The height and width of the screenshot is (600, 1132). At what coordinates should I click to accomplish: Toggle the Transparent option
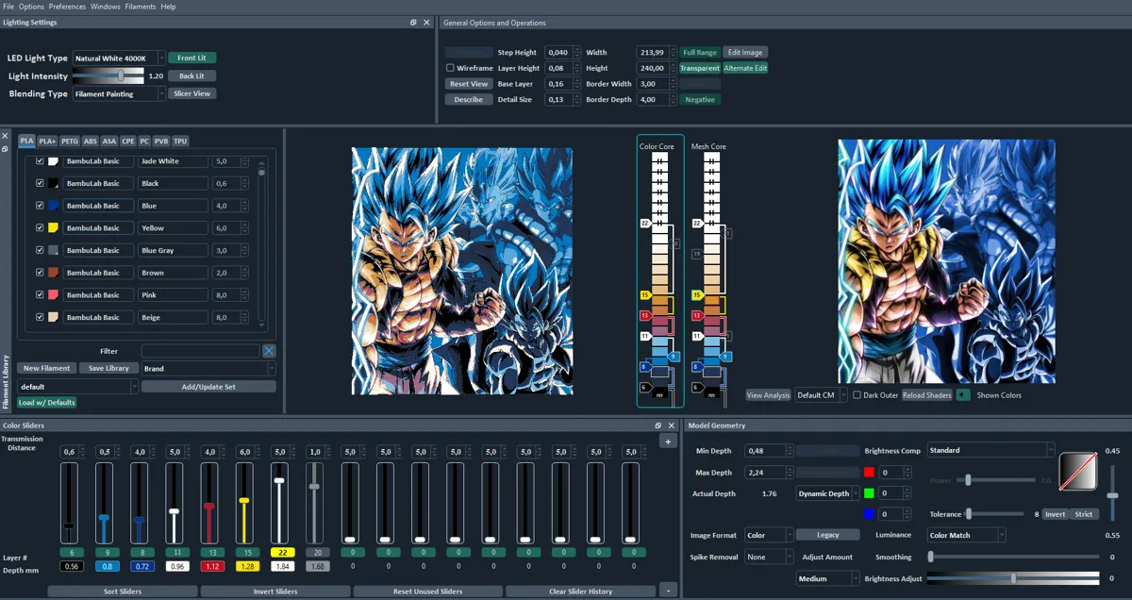[x=700, y=68]
